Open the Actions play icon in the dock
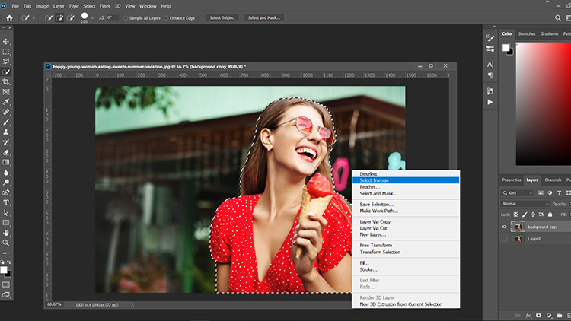Viewport: 571px width, 321px height. pos(490,102)
